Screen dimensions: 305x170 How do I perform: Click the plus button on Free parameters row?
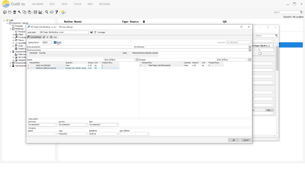(x=250, y=47)
